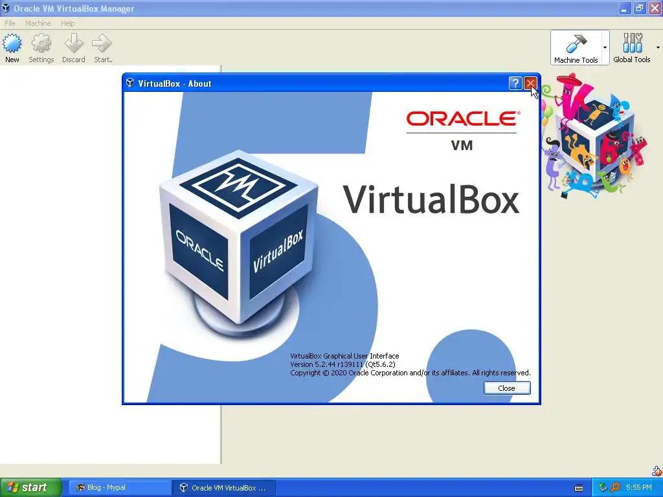The width and height of the screenshot is (663, 497).
Task: Close the Oracle VM VirtualBox Manager window
Action: point(655,8)
